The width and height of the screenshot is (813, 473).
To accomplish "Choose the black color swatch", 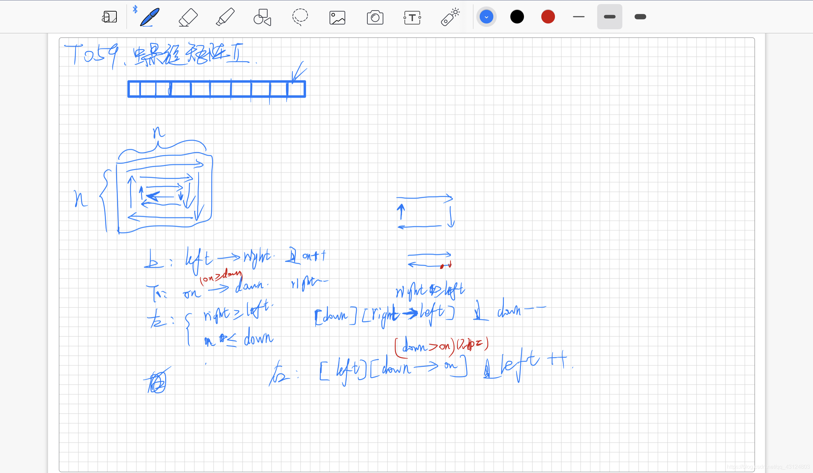I will [x=517, y=17].
